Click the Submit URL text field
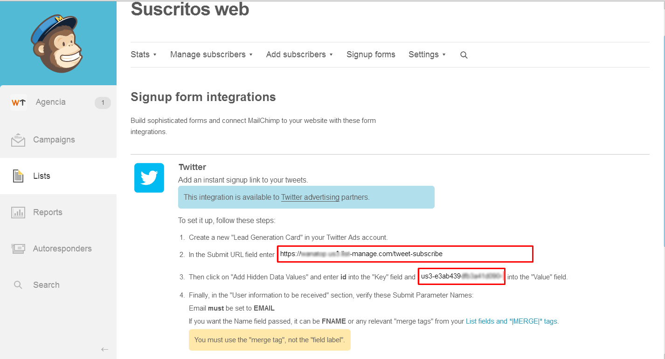This screenshot has width=665, height=359. click(x=405, y=254)
